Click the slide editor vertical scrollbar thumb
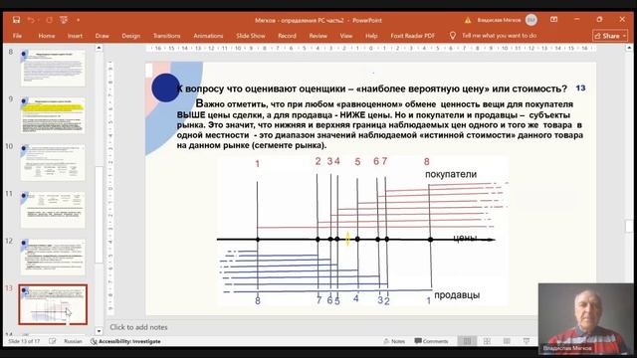637x358 pixels. pyautogui.click(x=629, y=226)
